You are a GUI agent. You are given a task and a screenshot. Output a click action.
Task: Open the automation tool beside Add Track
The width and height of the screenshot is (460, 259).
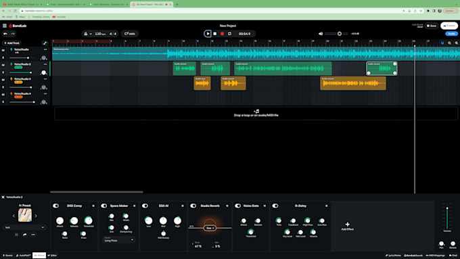[45, 43]
